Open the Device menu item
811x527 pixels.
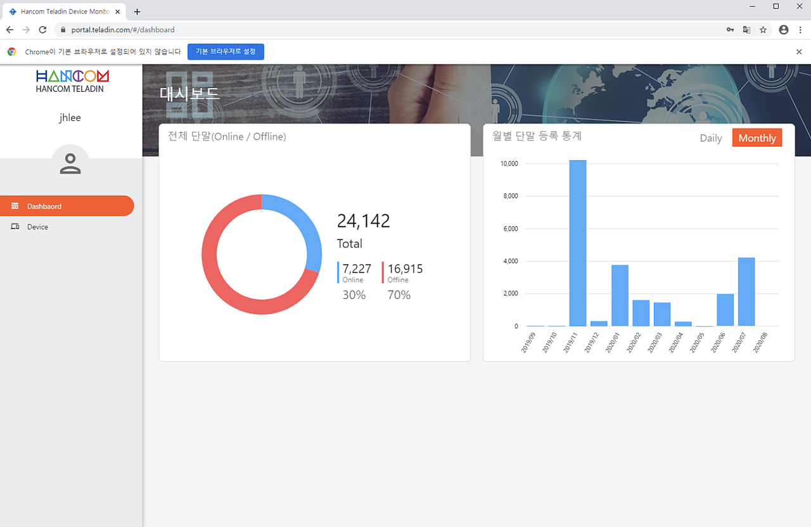tap(67, 227)
